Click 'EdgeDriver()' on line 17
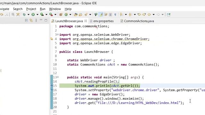Image resolution: width=205 pixels, height=115 pixels. (111, 94)
